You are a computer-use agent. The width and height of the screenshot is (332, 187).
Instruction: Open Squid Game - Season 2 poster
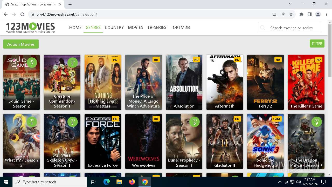21,82
